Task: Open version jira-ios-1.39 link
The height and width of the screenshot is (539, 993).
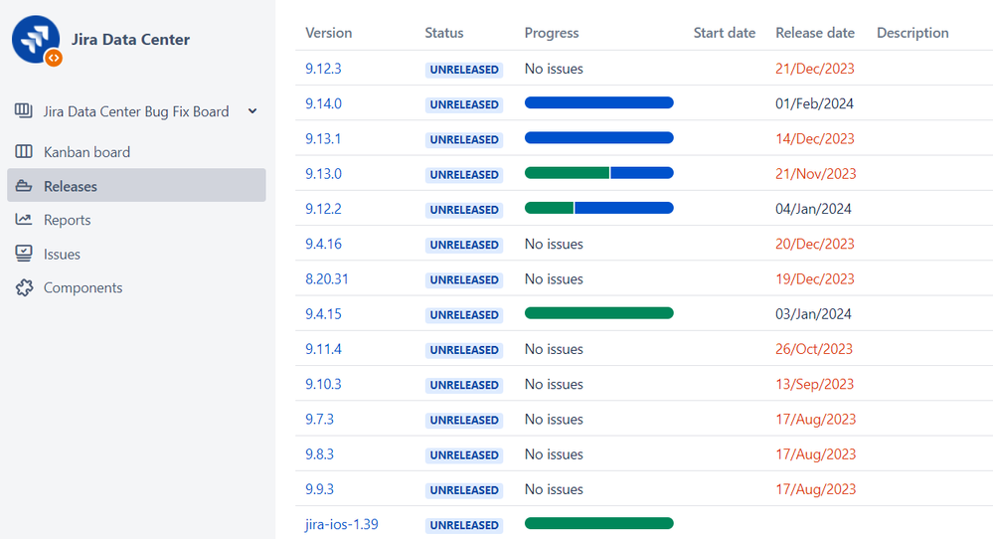Action: tap(341, 524)
